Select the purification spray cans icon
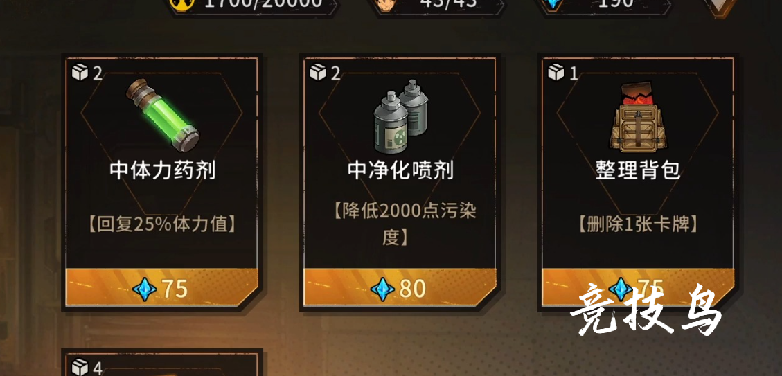Viewport: 782px width, 376px height. point(400,116)
